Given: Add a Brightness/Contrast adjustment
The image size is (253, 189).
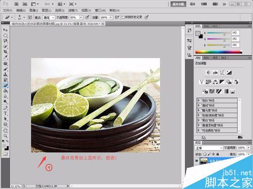Looking at the screenshot, I should tap(208, 72).
